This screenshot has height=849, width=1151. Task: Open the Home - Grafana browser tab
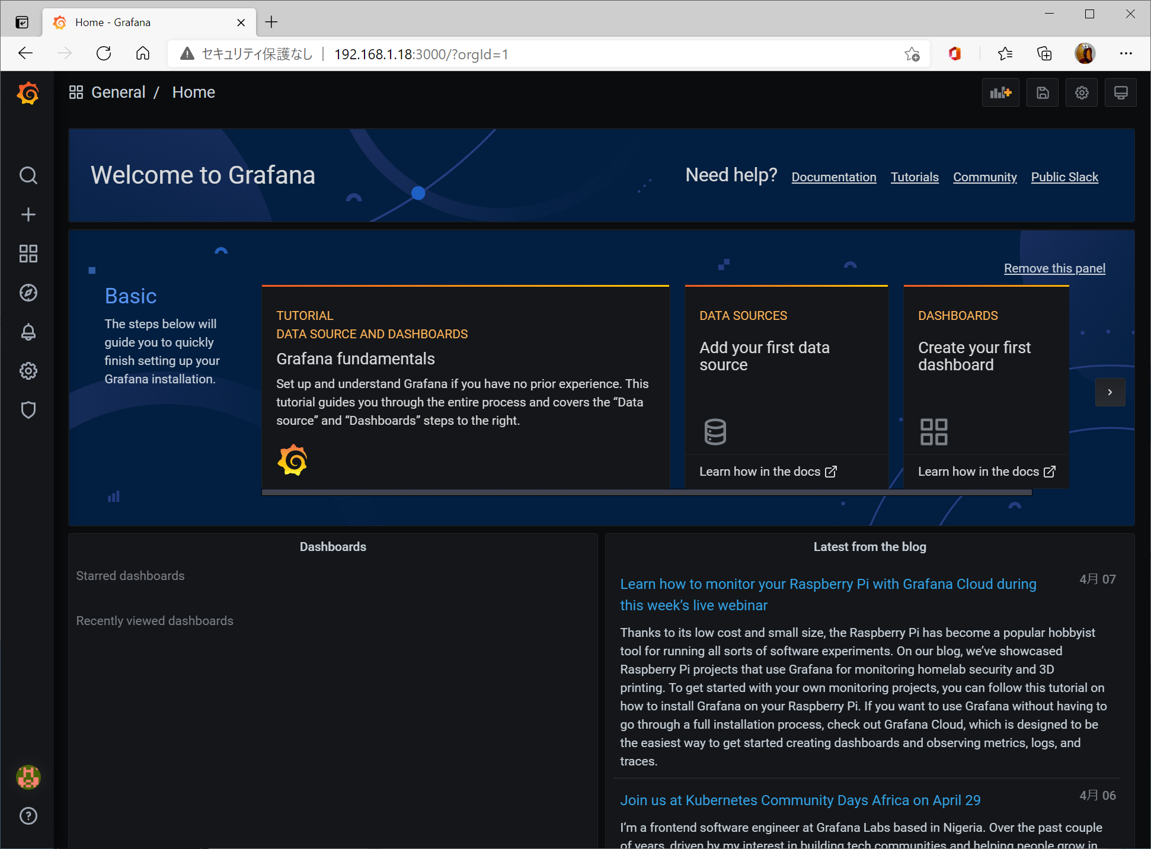click(x=113, y=22)
